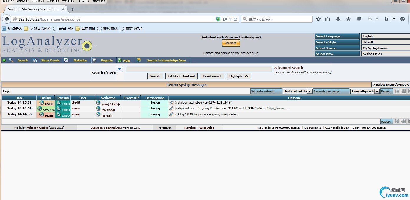Click the syslogtag icon beside rsyslogd

click(x=98, y=109)
